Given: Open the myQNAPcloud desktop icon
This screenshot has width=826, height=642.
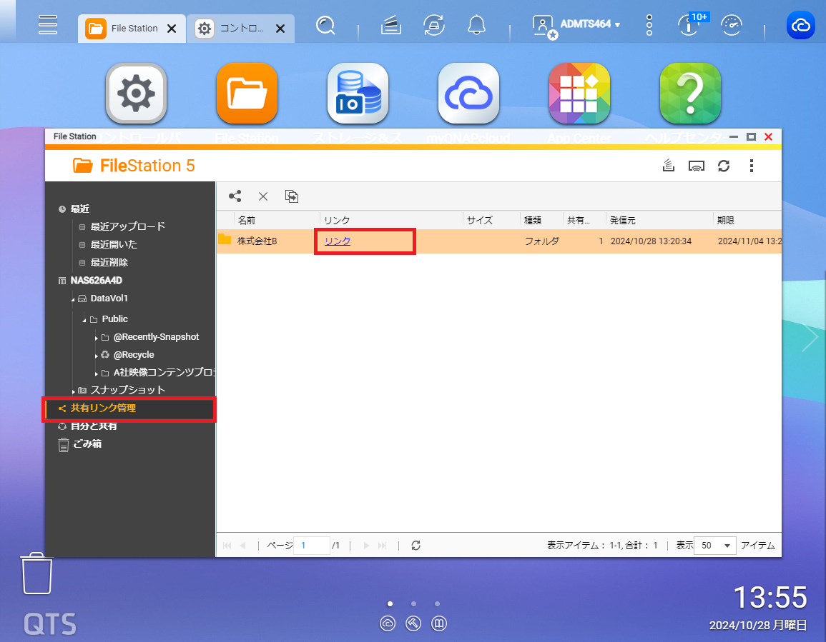Looking at the screenshot, I should 469,94.
